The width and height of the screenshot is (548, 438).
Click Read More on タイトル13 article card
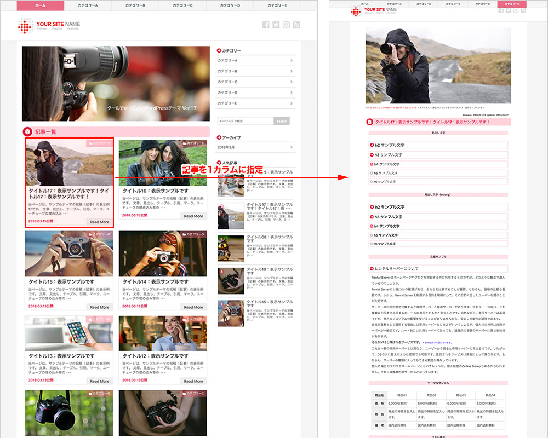(100, 381)
